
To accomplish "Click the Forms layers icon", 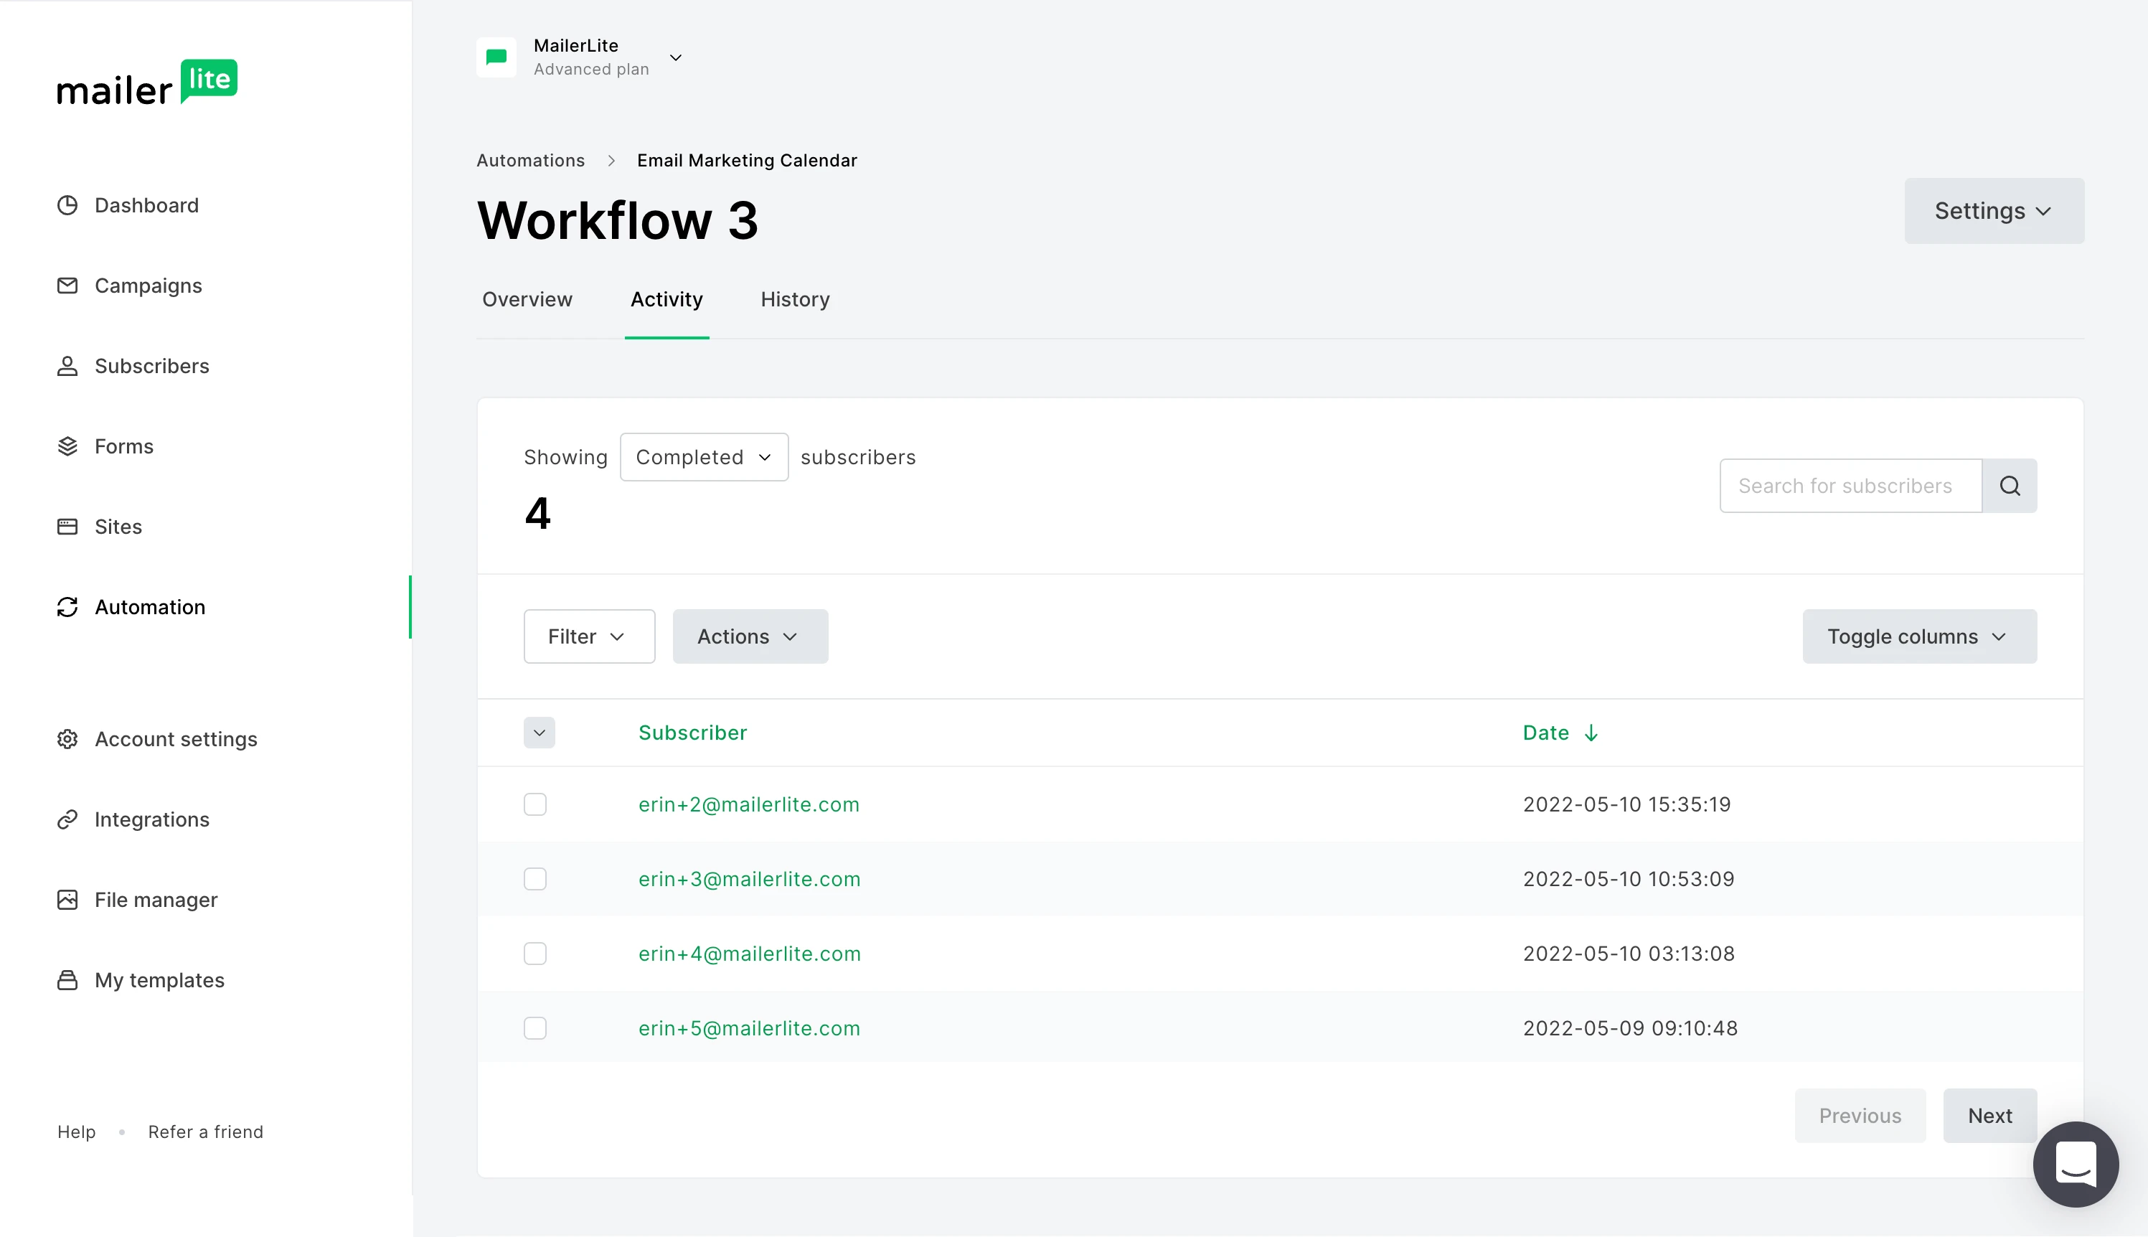I will click(x=67, y=446).
